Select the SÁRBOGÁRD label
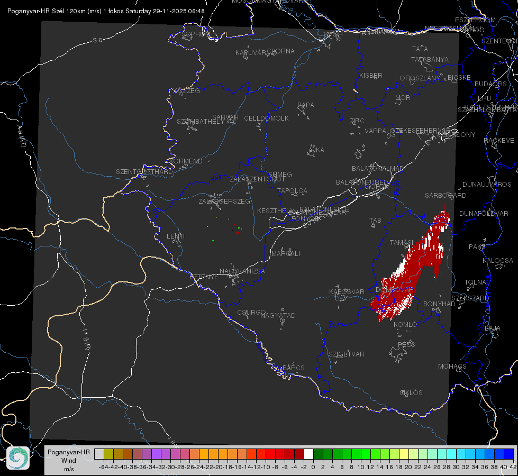This screenshot has height=476, width=518. [x=446, y=196]
